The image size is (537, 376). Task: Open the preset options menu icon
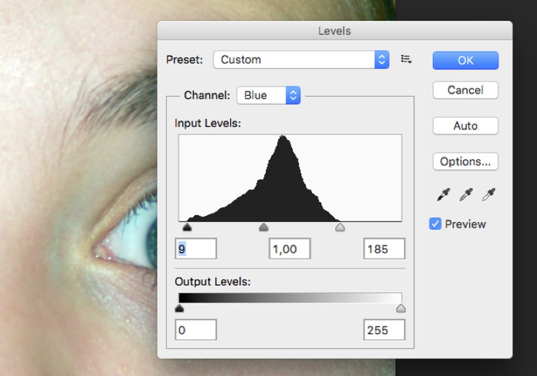(x=406, y=60)
